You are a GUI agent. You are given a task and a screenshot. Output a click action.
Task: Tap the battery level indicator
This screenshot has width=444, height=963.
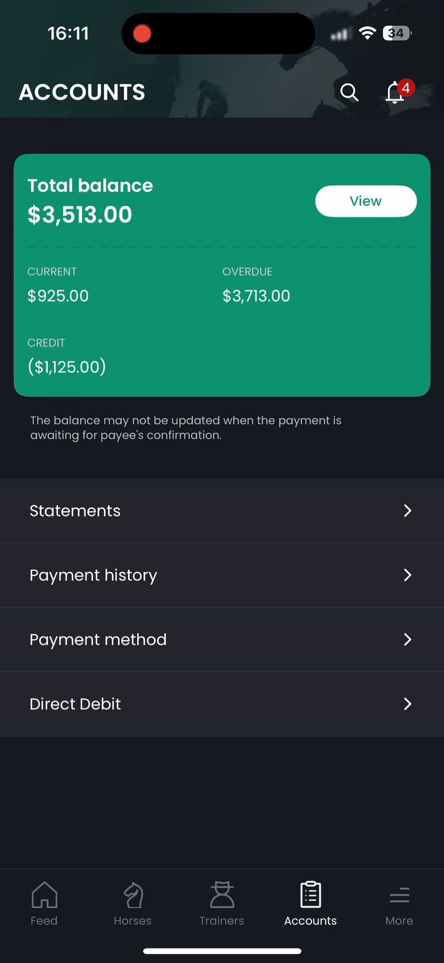pos(397,33)
